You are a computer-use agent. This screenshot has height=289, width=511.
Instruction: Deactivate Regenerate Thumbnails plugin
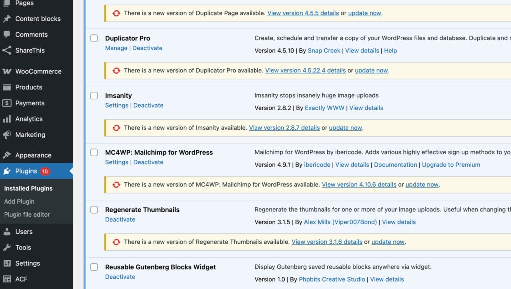click(x=120, y=219)
